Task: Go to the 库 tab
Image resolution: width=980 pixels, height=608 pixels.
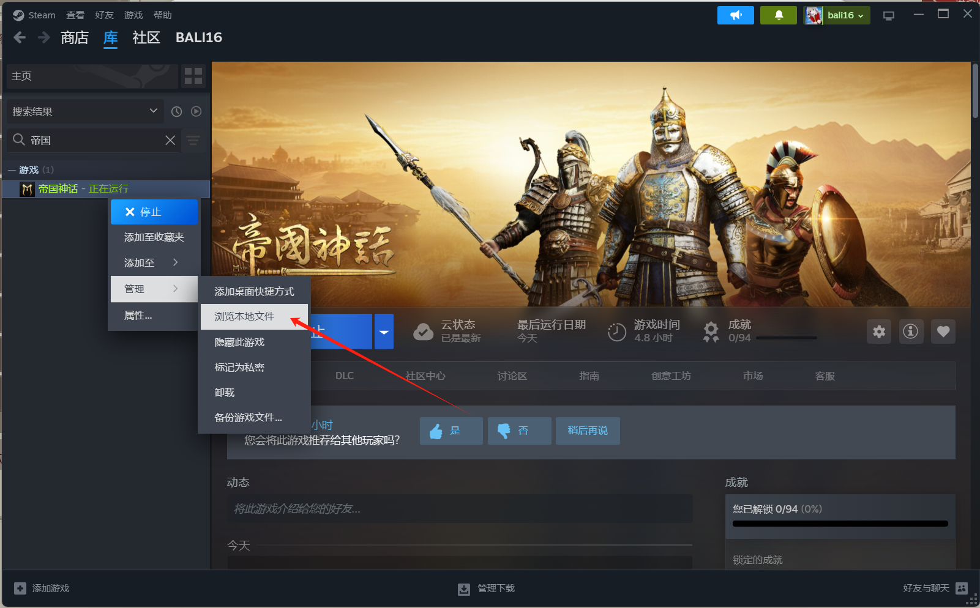Action: point(110,38)
